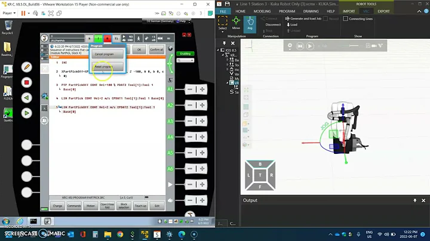Click Cancel program in Program popup
Image resolution: width=430 pixels, height=241 pixels.
click(x=107, y=54)
